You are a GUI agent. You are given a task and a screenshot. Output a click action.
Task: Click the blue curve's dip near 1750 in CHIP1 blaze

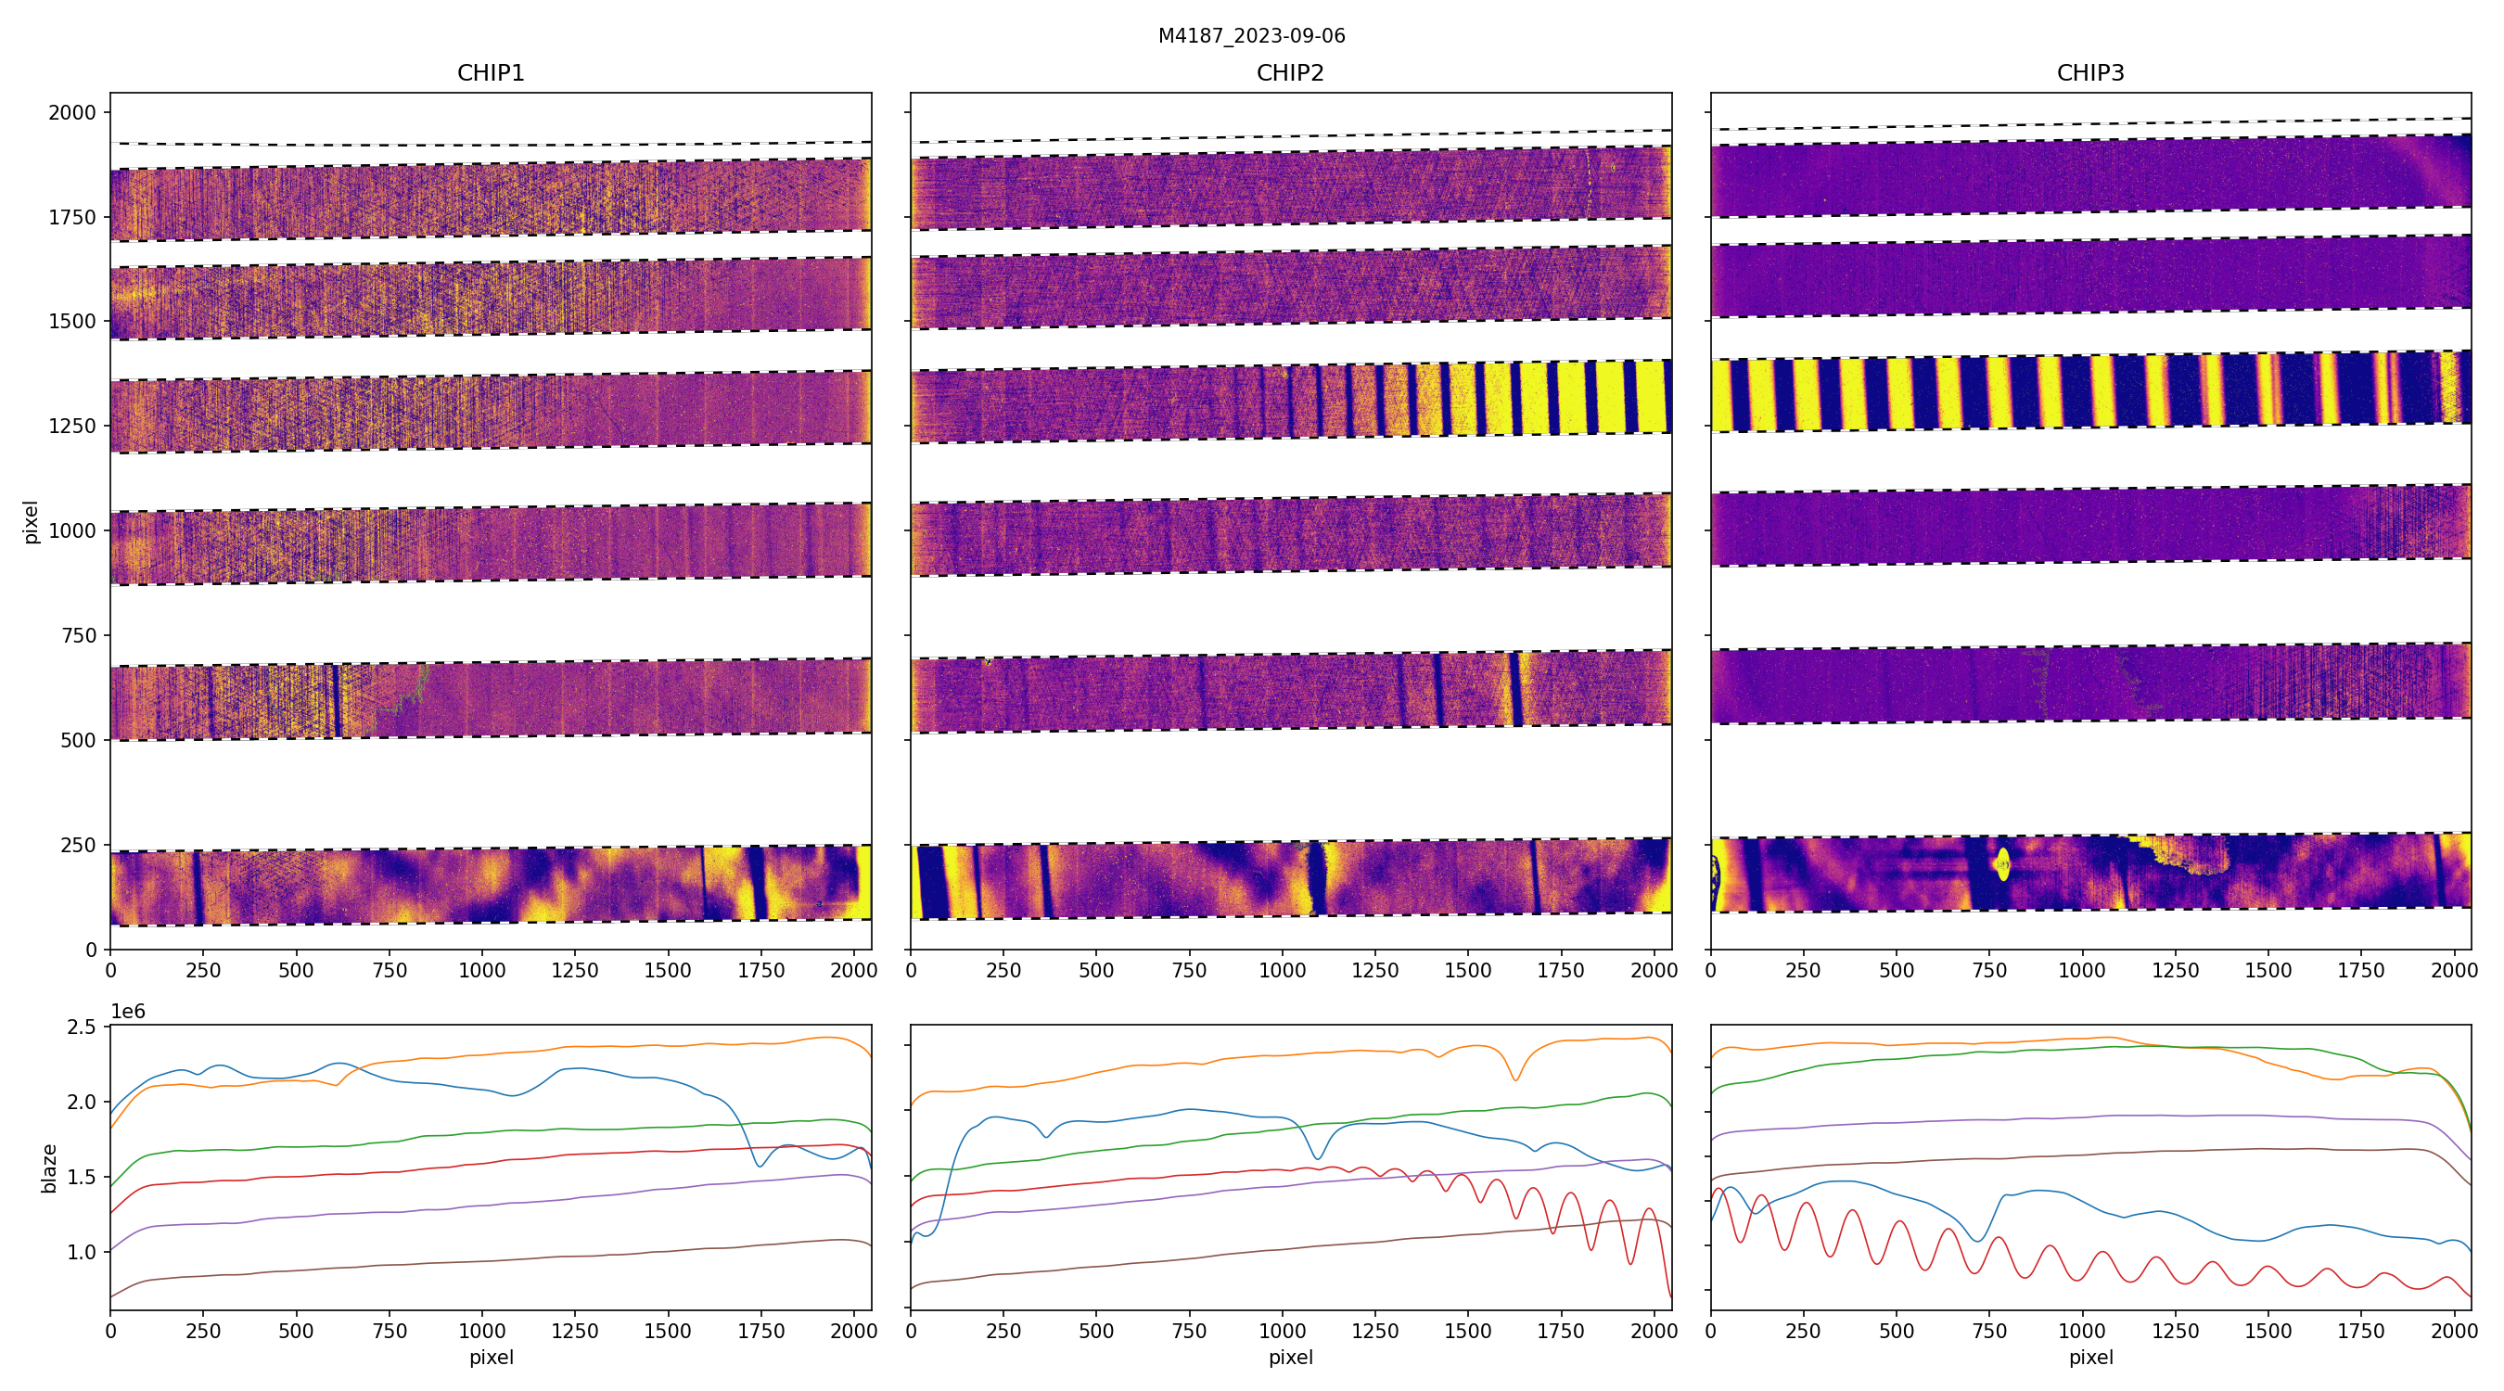click(x=760, y=1165)
